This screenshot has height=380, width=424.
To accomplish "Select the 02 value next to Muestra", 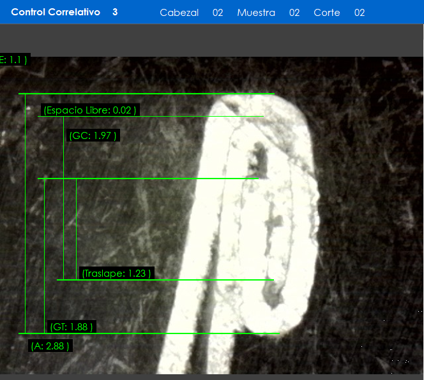I will coord(294,13).
